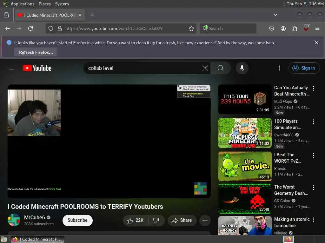Screen dimensions: 325x243
Task: Click the Sign in button
Action: click(x=304, y=68)
